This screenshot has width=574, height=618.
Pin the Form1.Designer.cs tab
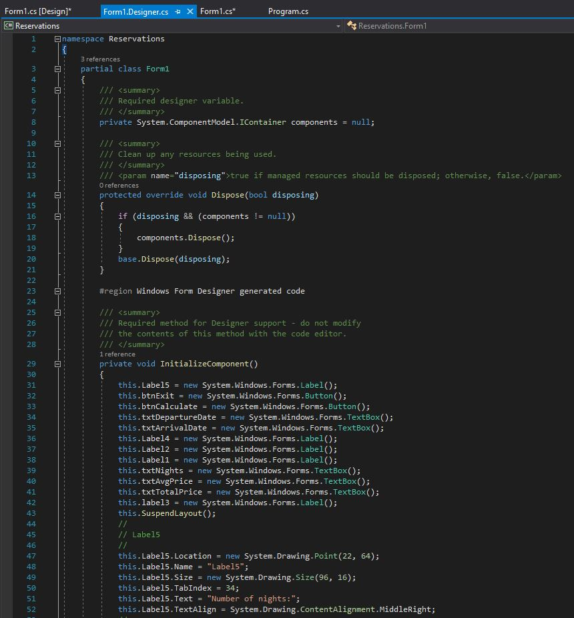[178, 12]
